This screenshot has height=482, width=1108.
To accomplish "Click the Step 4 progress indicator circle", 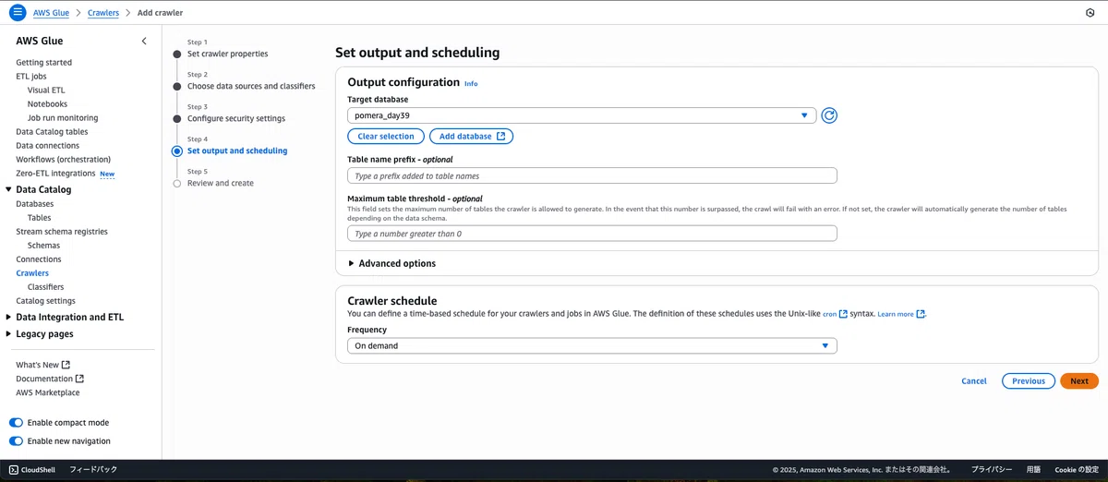I will 177,151.
